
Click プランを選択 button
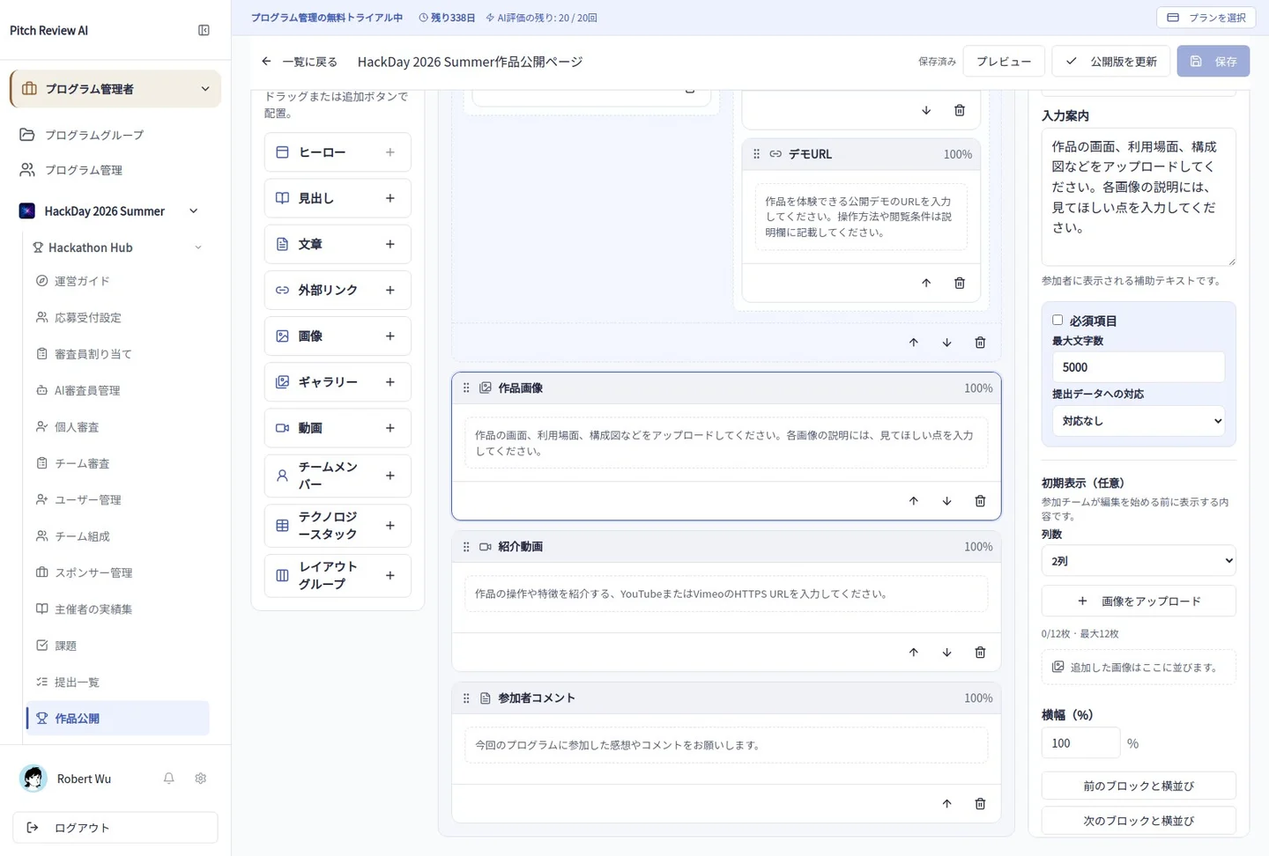click(1206, 18)
